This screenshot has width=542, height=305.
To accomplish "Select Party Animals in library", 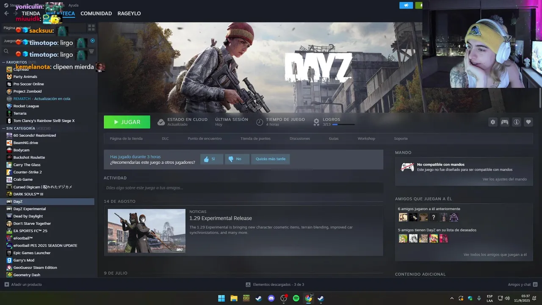I will [x=25, y=77].
